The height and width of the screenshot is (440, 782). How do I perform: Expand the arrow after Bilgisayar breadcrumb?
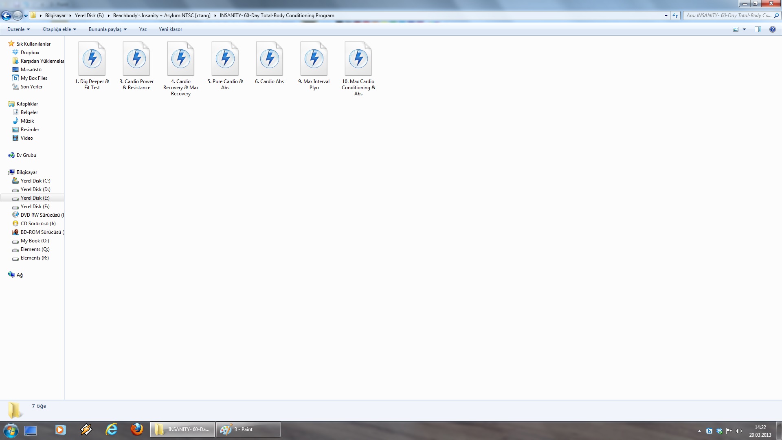point(70,15)
